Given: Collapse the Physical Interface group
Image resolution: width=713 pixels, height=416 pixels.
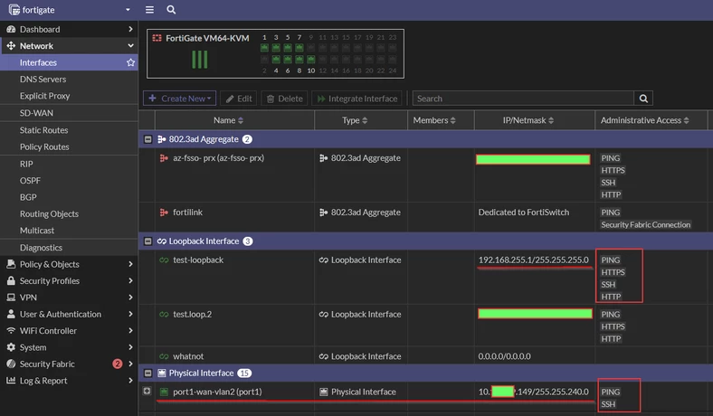Looking at the screenshot, I should tap(147, 373).
